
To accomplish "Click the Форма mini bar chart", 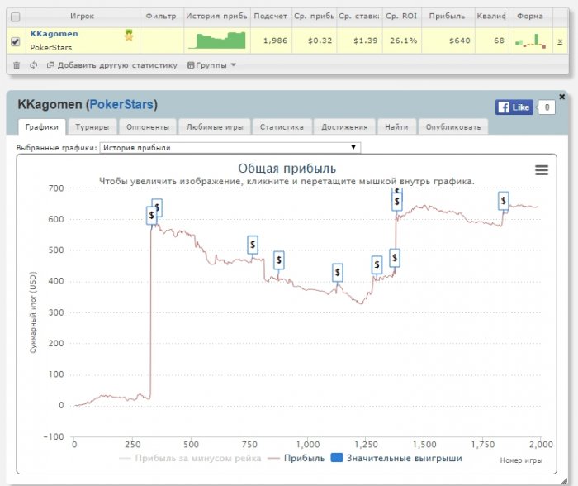I will pyautogui.click(x=529, y=40).
